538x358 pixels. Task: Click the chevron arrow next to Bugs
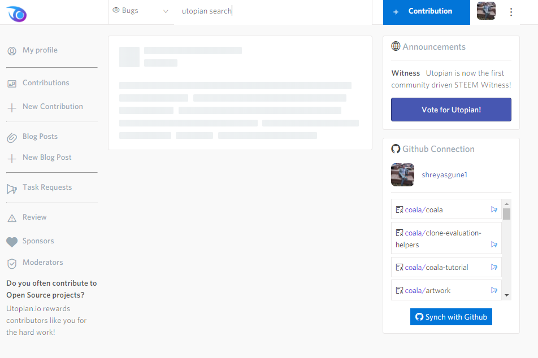(166, 11)
